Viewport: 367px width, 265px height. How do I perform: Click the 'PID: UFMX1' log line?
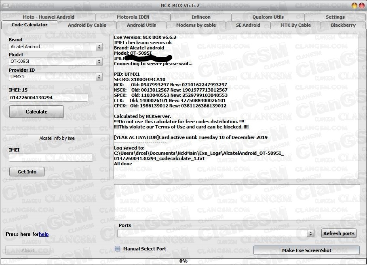click(127, 74)
